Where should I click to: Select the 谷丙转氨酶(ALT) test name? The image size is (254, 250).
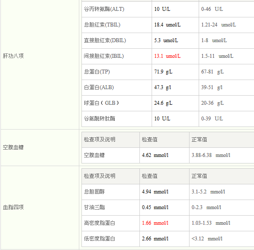tap(104, 9)
